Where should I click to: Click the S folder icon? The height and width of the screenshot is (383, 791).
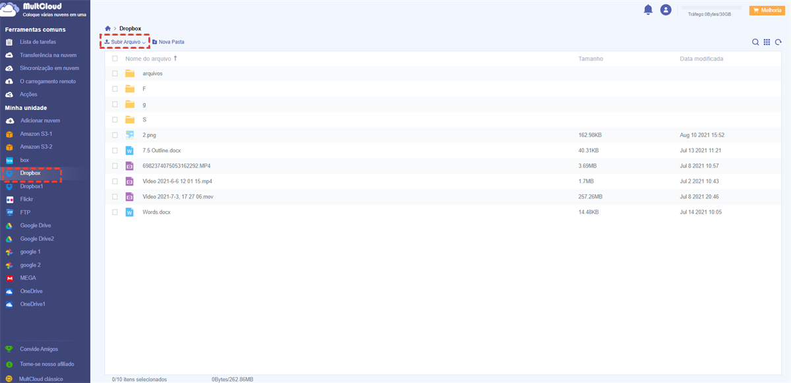point(130,120)
